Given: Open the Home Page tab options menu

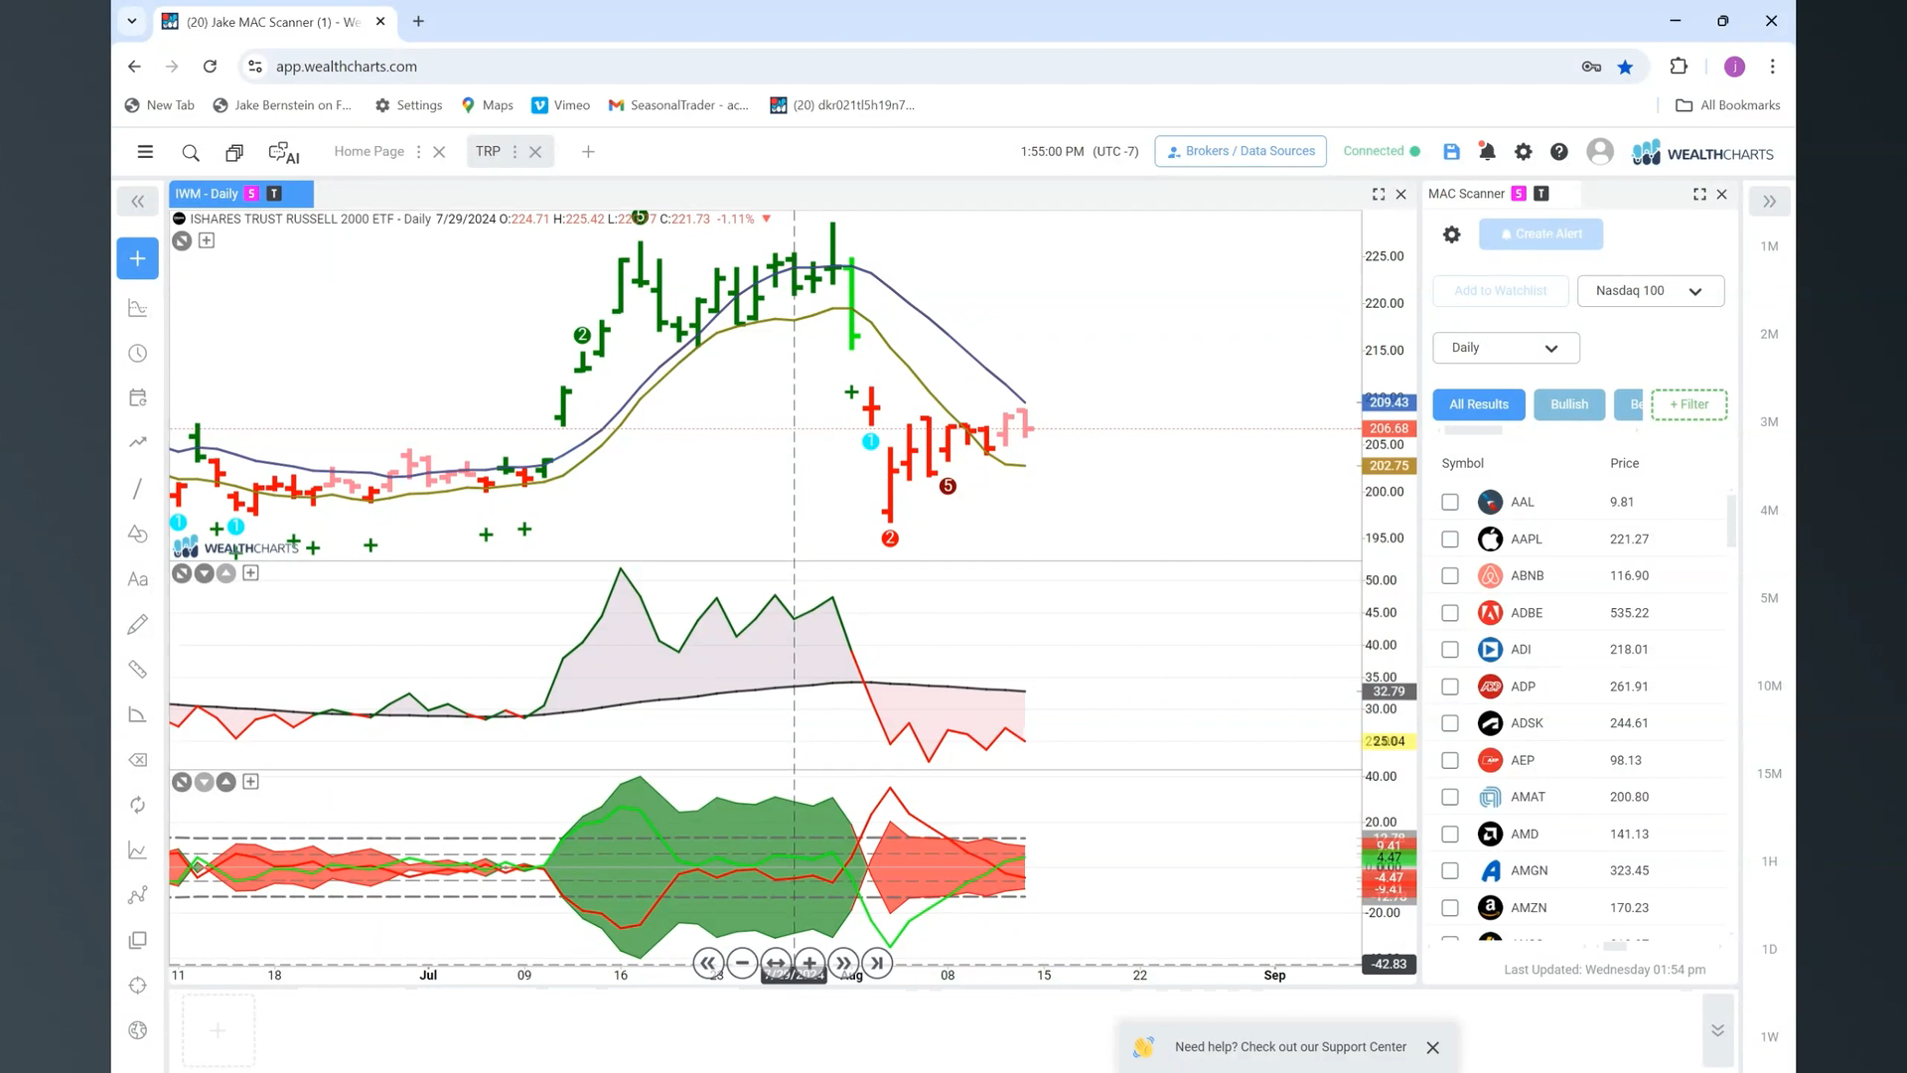Looking at the screenshot, I should tap(418, 152).
